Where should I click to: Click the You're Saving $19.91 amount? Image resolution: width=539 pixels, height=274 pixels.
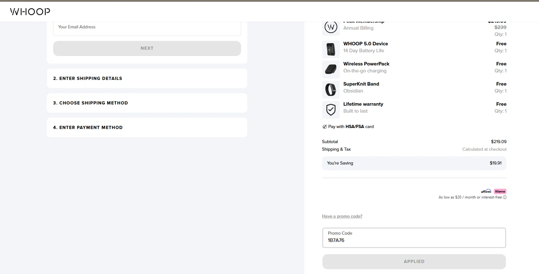(496, 163)
